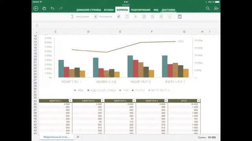Select column H header
The width and height of the screenshot is (252, 141).
[x=202, y=32]
